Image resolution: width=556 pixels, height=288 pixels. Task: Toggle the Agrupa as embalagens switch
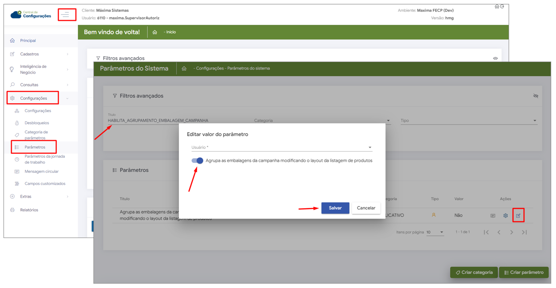[197, 161]
